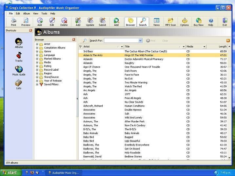The width and height of the screenshot is (235, 176).
Task: Close the Browser panel
Action: tap(74, 40)
